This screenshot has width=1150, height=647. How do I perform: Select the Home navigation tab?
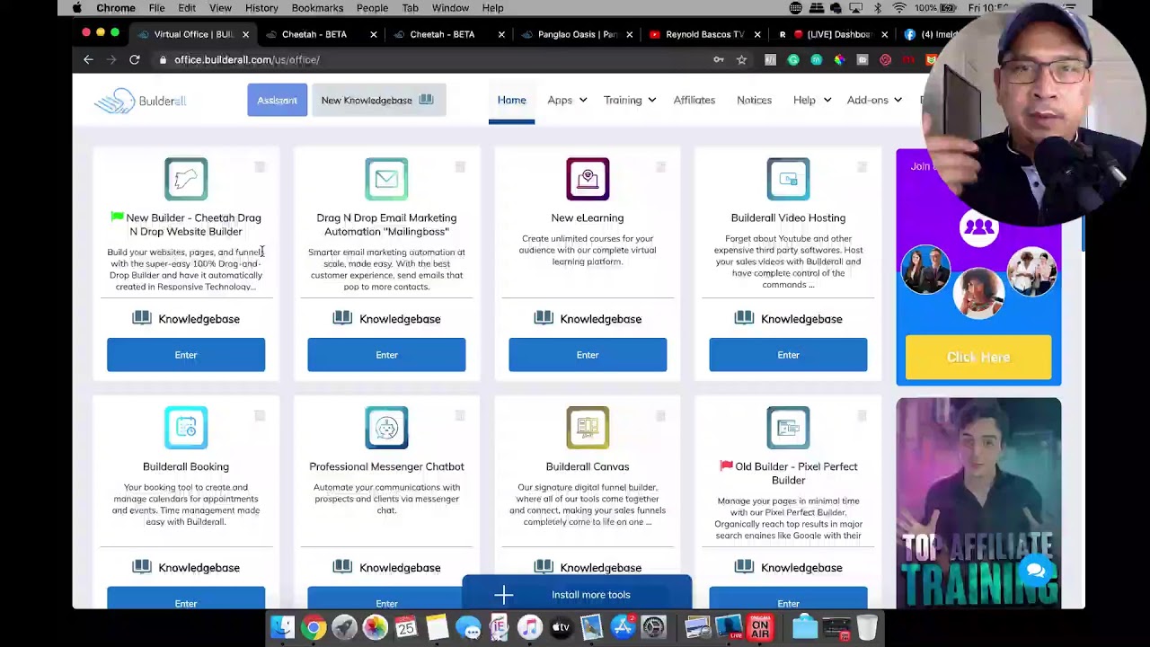512,100
